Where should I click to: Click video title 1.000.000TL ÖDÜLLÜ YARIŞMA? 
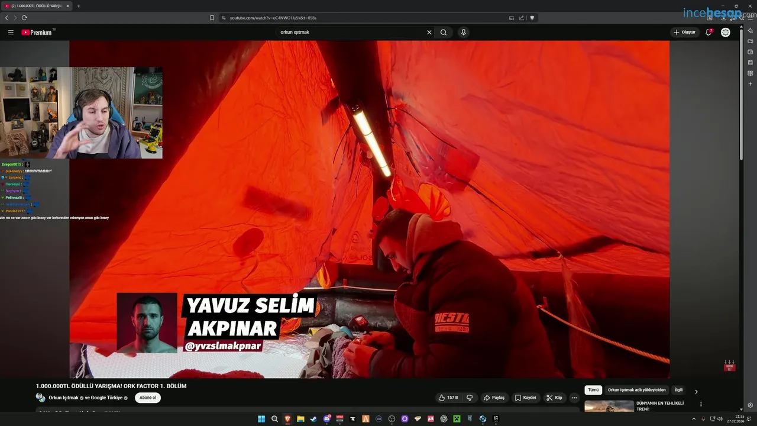(x=111, y=386)
